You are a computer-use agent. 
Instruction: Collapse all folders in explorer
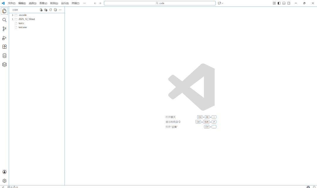coord(55,10)
